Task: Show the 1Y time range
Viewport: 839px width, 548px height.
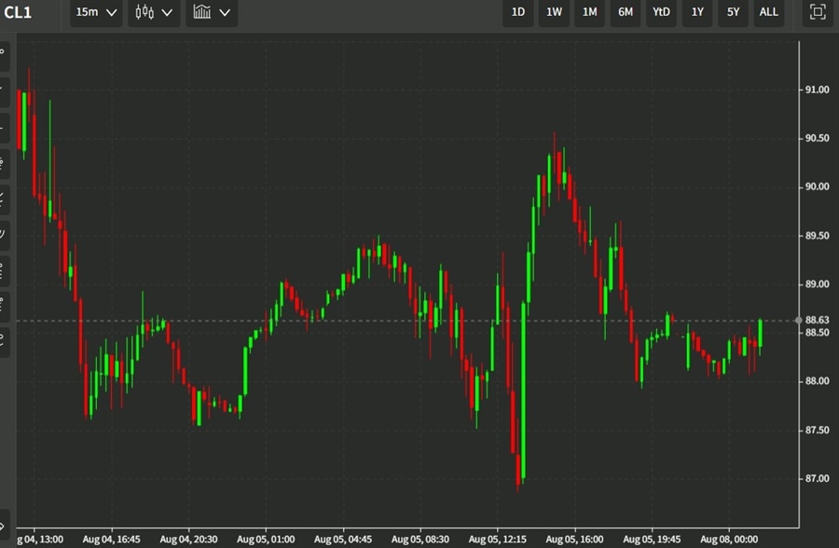Action: (697, 12)
